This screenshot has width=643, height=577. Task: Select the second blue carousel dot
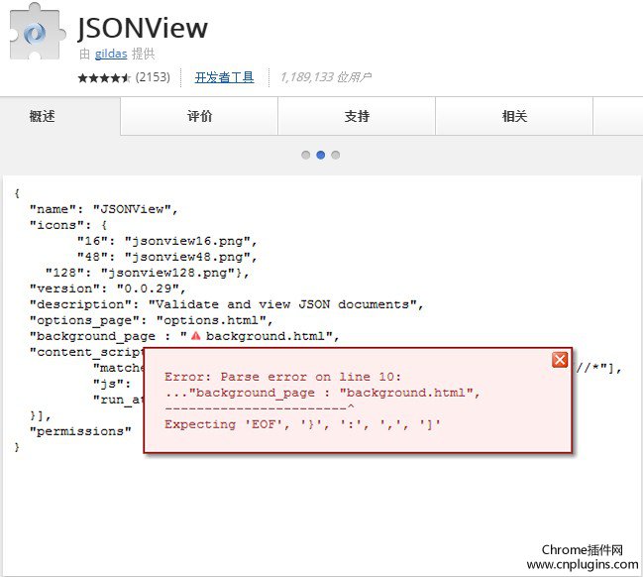321,155
